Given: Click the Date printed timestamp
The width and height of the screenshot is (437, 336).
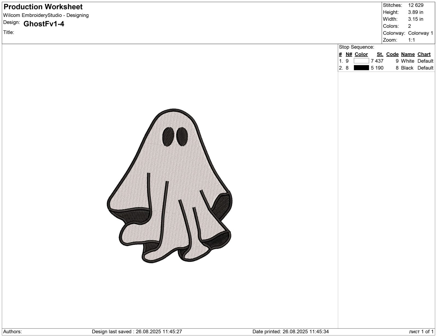Looking at the screenshot, I should (291, 332).
